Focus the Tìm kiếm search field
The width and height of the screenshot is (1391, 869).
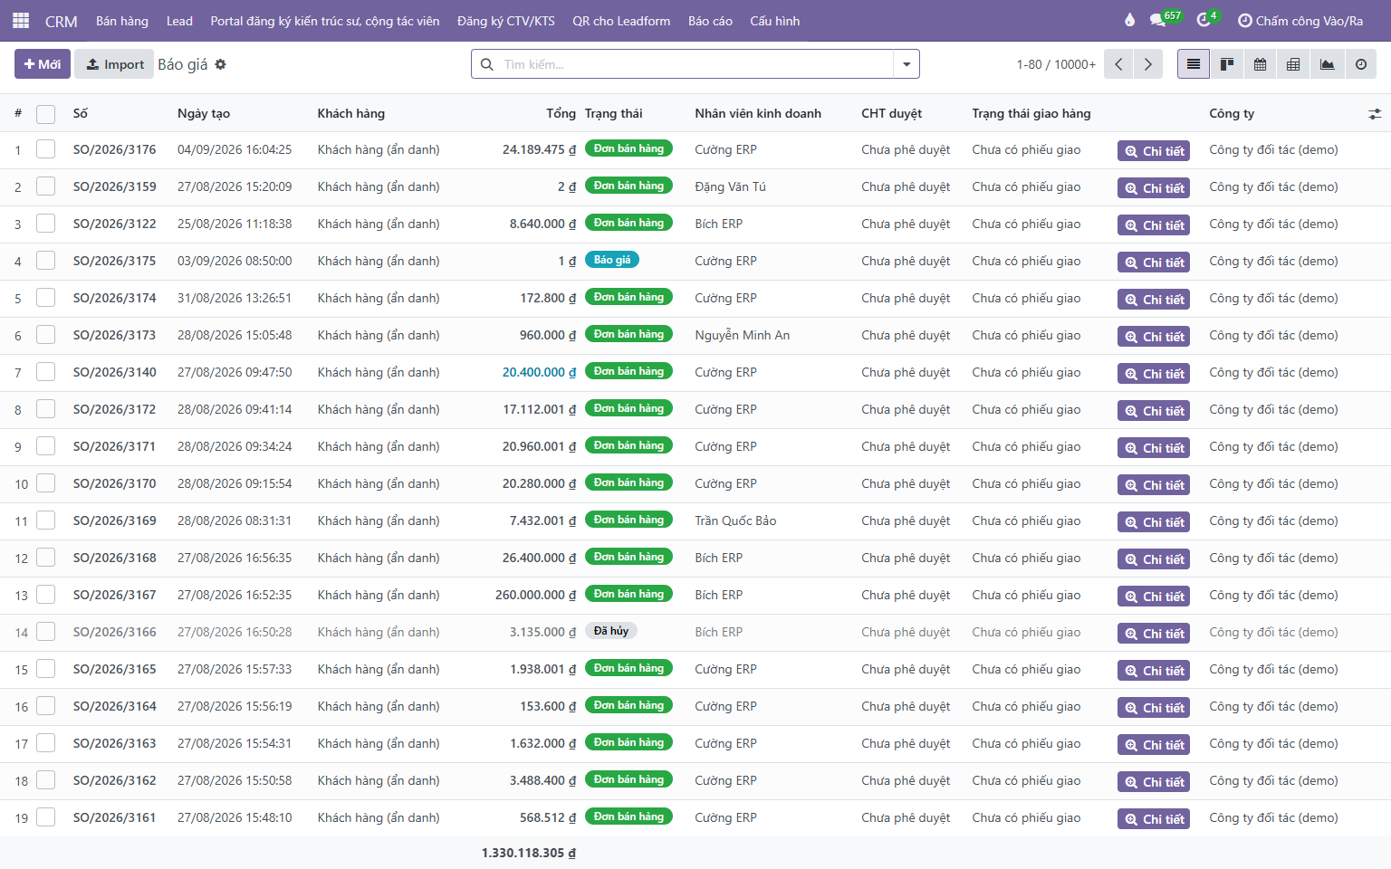695,64
